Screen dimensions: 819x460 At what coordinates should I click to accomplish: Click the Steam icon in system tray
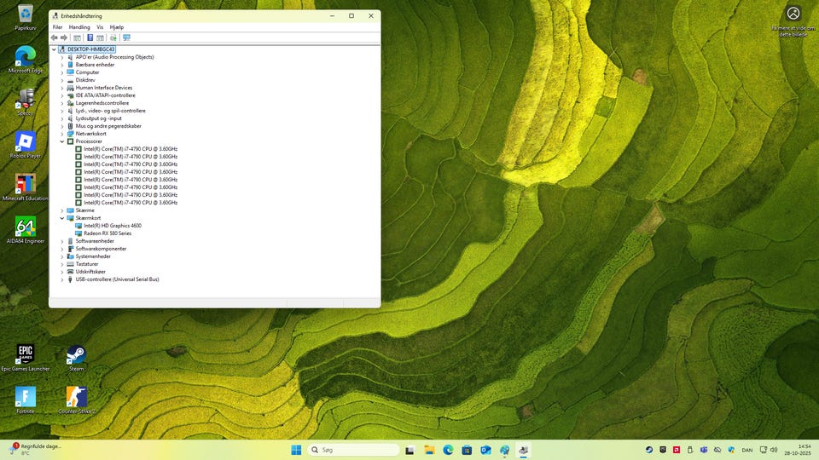click(648, 450)
